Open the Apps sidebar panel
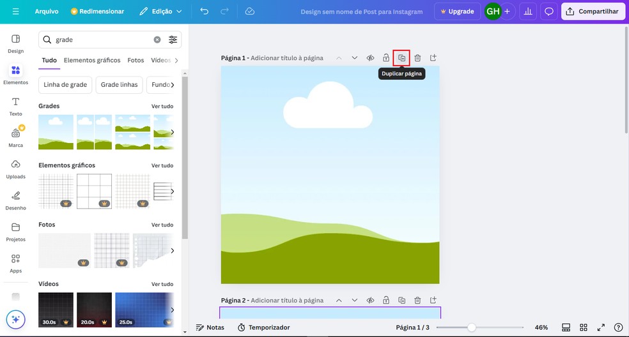The image size is (629, 337). 15,263
